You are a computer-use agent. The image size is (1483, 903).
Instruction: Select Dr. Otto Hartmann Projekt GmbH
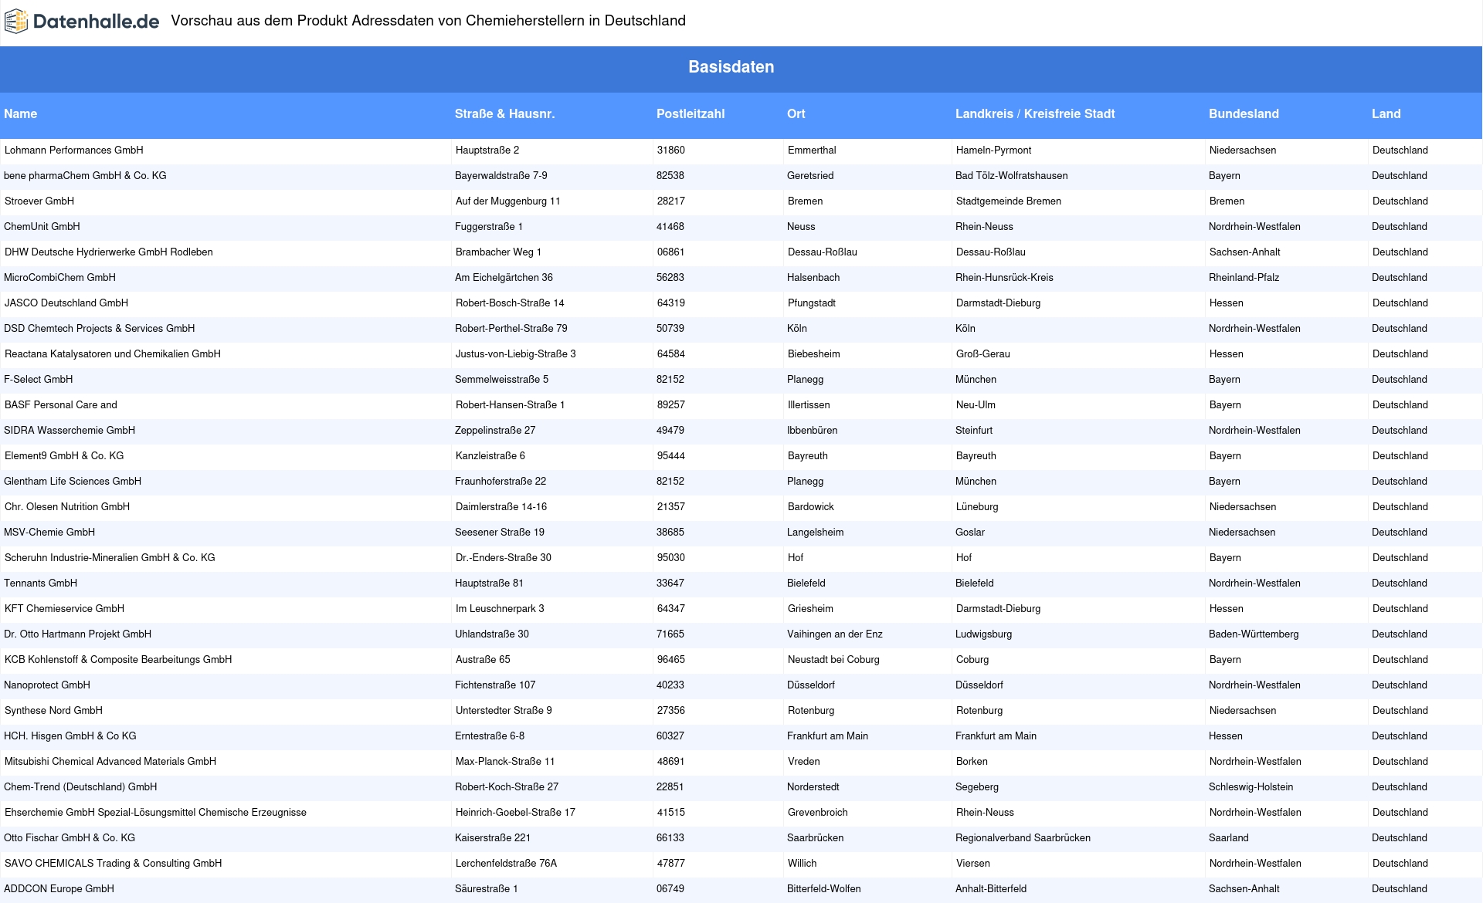pos(77,634)
